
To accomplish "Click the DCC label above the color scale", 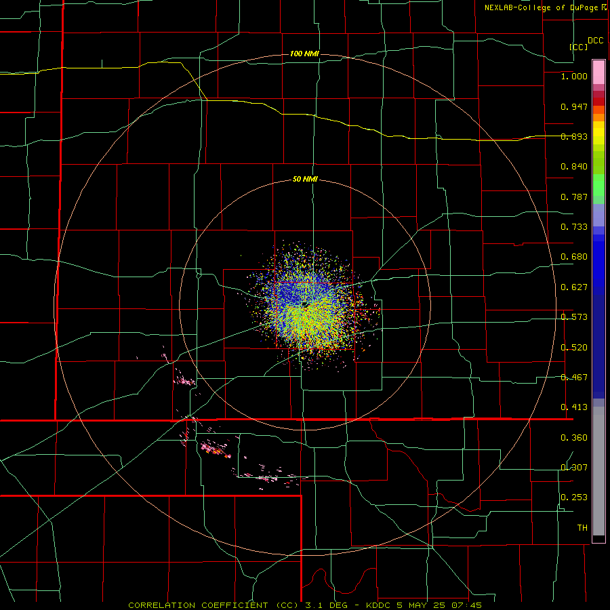I will 596,41.
